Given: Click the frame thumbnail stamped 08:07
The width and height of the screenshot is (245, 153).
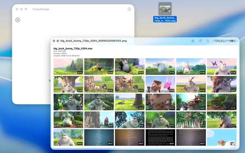Looking at the screenshot, I should [68, 138].
